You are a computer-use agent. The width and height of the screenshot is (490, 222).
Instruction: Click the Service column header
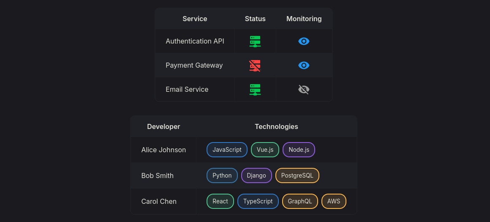195,19
